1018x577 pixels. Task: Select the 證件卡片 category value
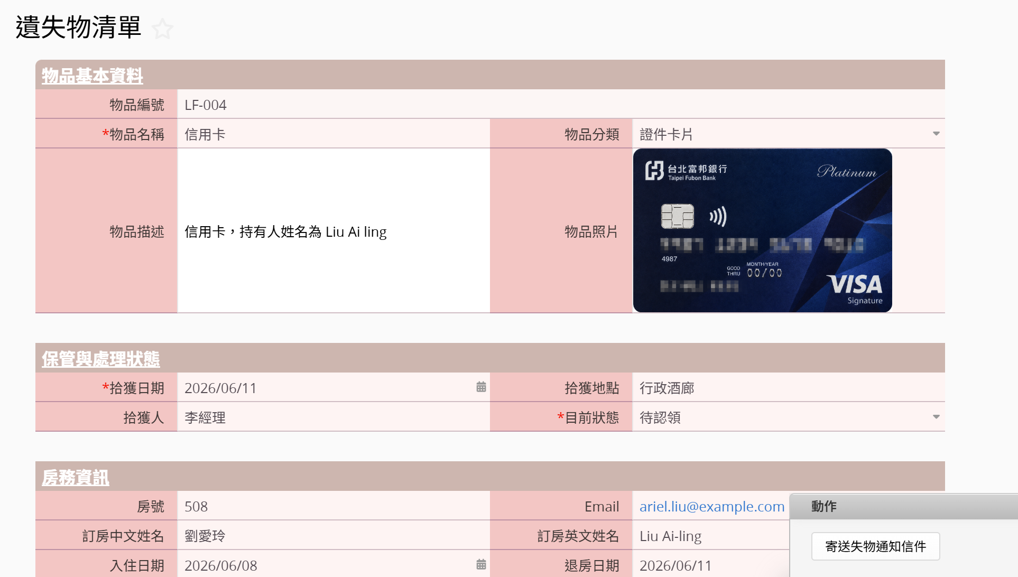point(666,134)
